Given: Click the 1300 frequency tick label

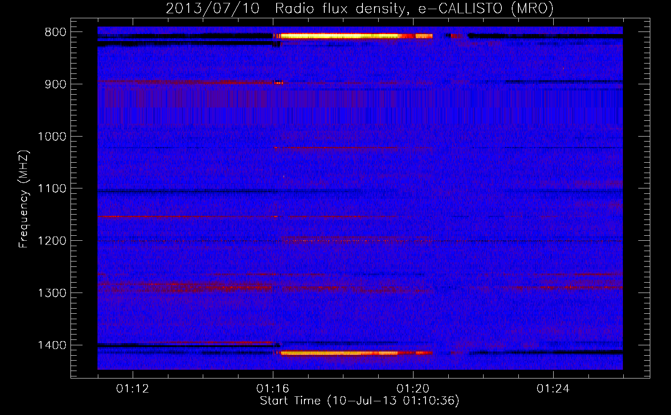Looking at the screenshot, I should coord(52,293).
